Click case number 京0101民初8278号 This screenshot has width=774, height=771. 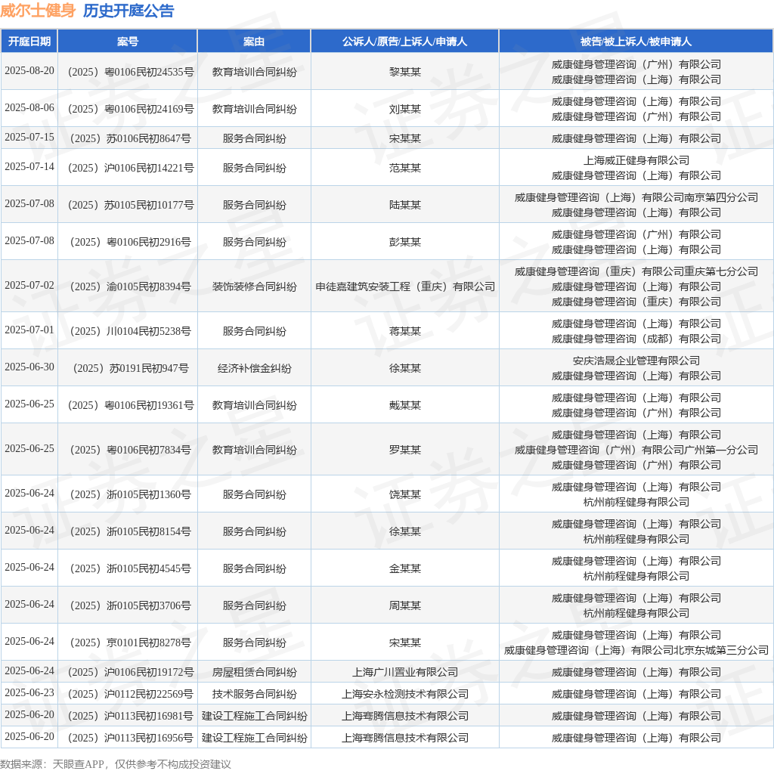click(131, 642)
